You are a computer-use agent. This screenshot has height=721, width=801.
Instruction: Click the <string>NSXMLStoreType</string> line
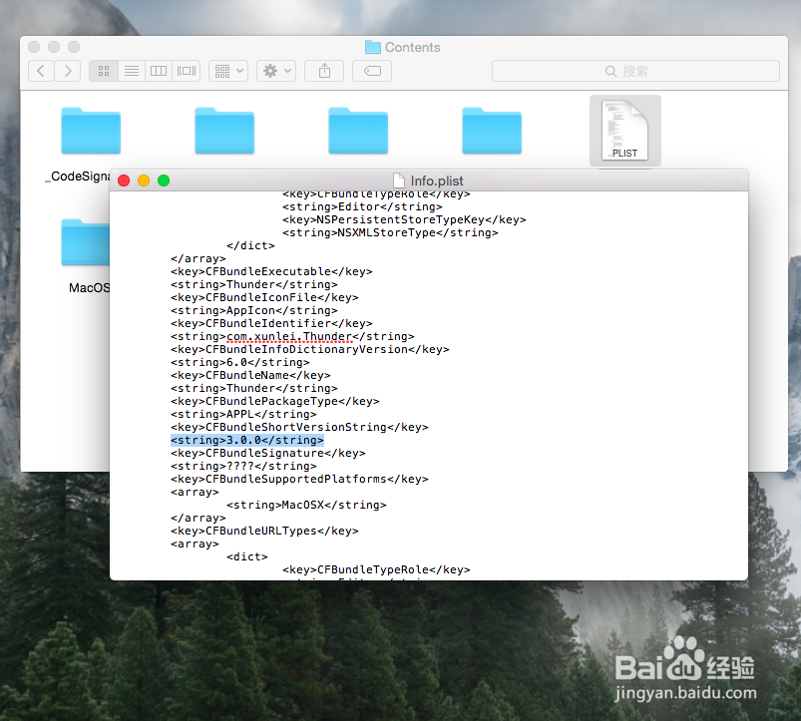(x=390, y=232)
